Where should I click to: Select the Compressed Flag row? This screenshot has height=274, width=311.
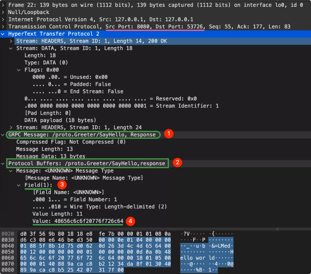click(x=71, y=142)
